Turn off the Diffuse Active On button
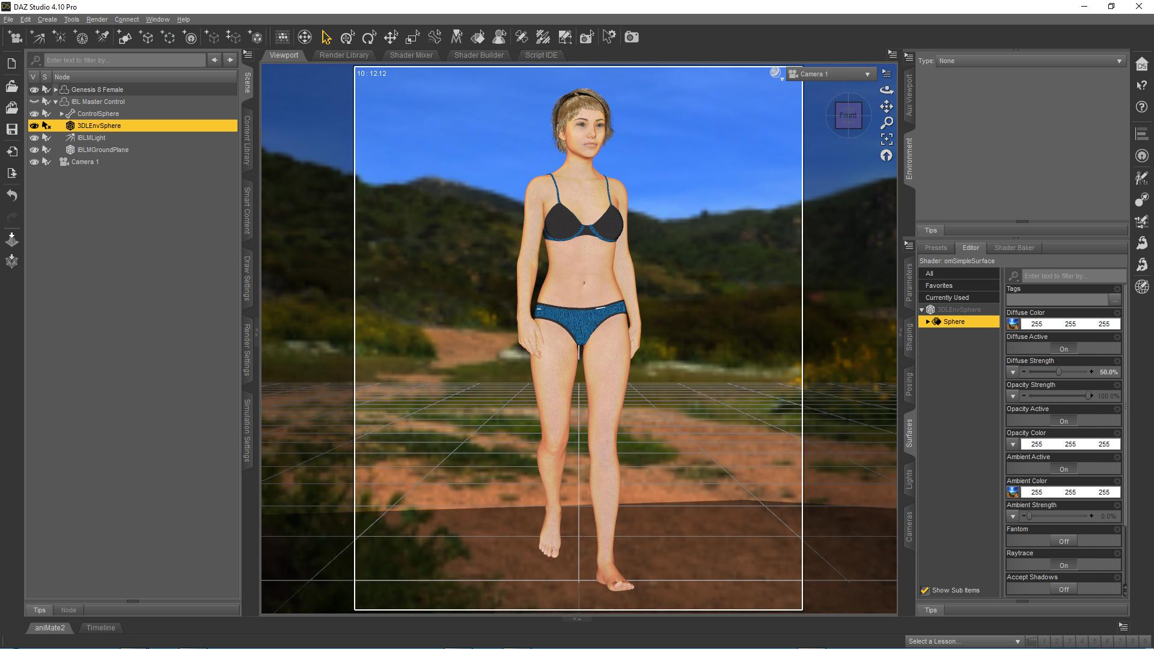This screenshot has width=1154, height=649. [1063, 349]
